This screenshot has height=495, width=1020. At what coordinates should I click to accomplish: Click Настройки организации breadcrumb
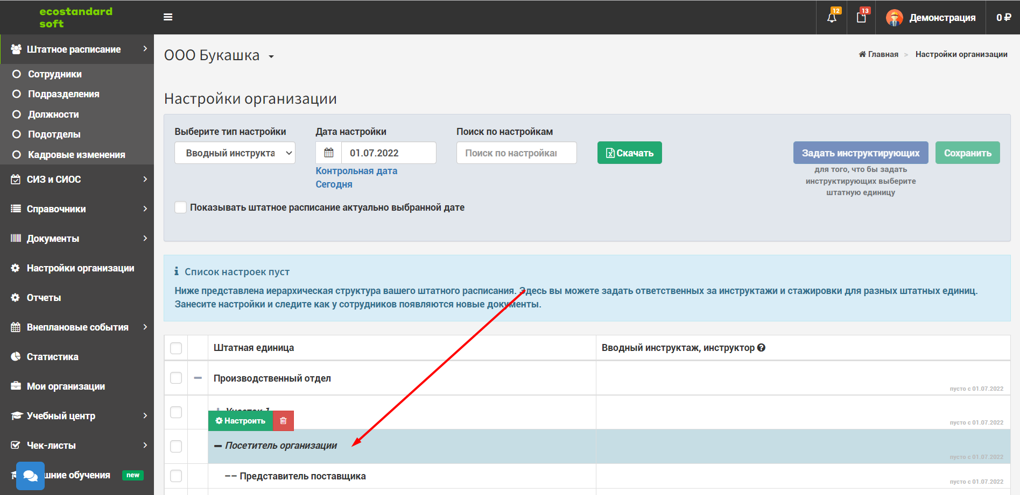point(961,54)
